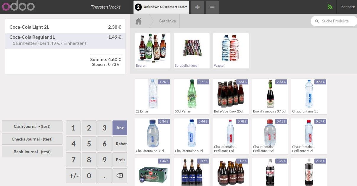This screenshot has width=357, height=186.
Task: Add a new order with plus button
Action: 197,7
